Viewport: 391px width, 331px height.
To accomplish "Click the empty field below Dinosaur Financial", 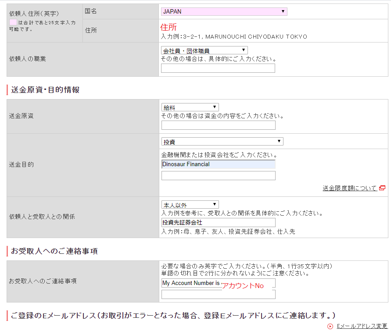I will [x=219, y=176].
